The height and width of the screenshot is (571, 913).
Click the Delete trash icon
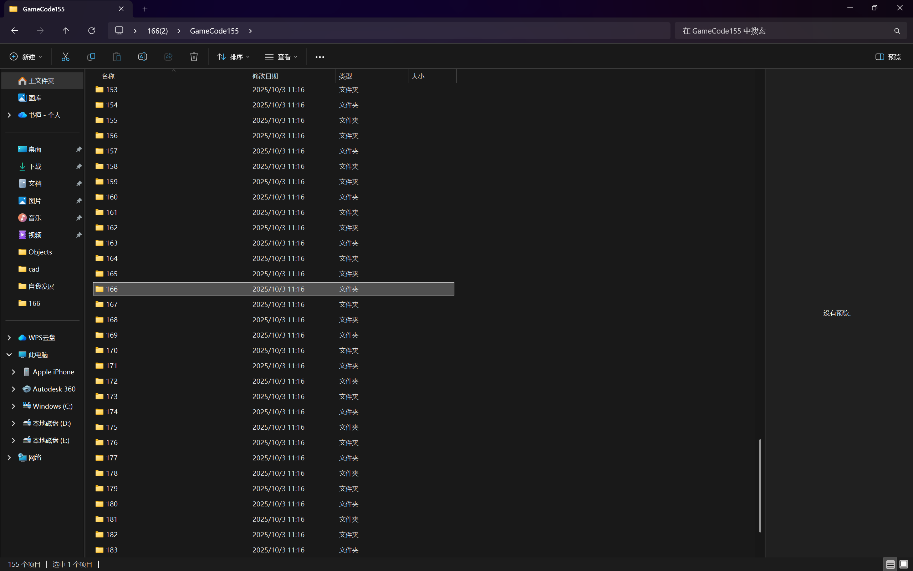194,57
